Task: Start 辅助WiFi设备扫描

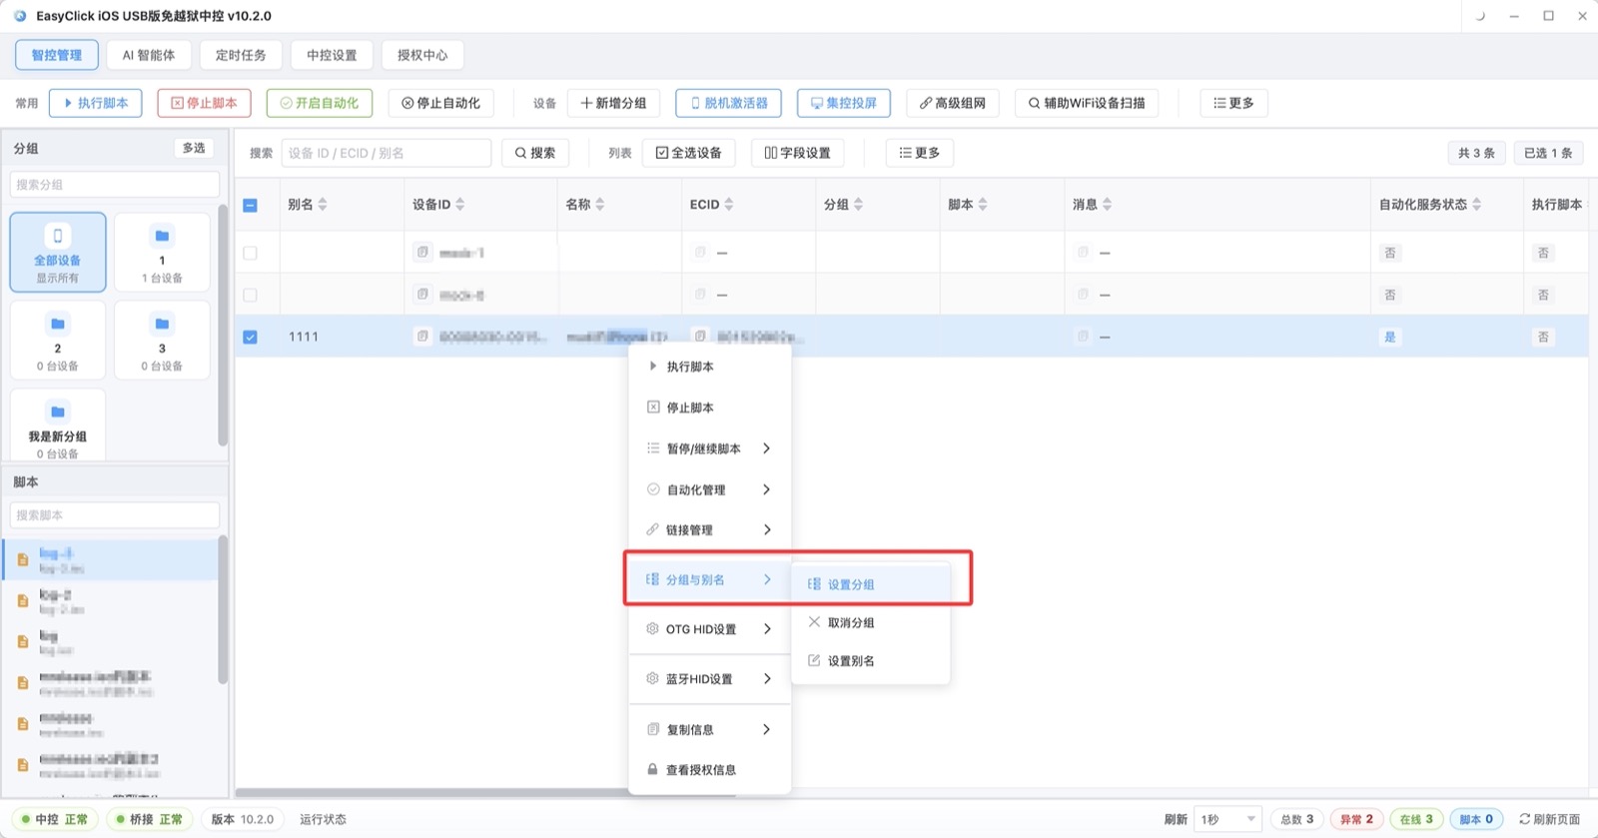Action: [1087, 103]
